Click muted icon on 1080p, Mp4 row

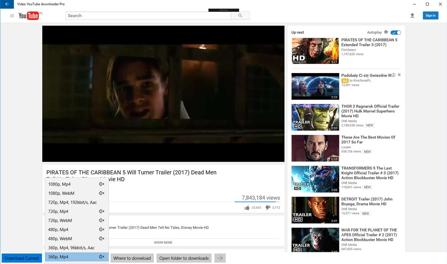tap(102, 184)
